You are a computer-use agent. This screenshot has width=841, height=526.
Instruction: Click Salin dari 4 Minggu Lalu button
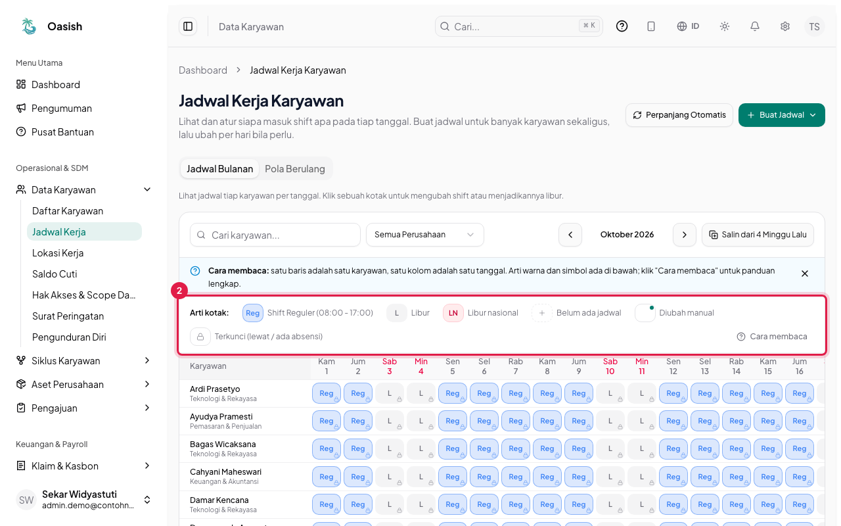coord(758,235)
